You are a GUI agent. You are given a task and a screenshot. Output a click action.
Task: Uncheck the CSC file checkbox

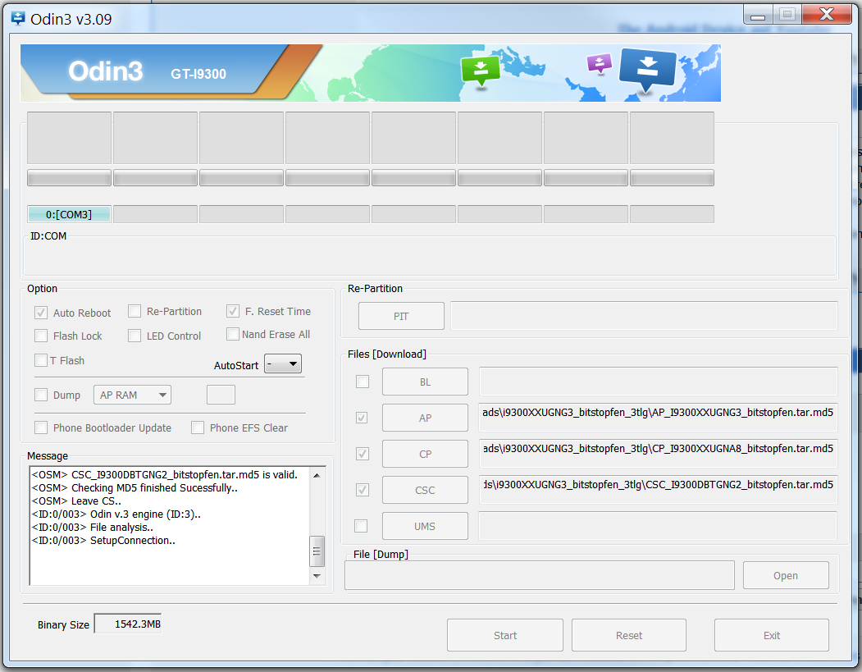tap(363, 489)
